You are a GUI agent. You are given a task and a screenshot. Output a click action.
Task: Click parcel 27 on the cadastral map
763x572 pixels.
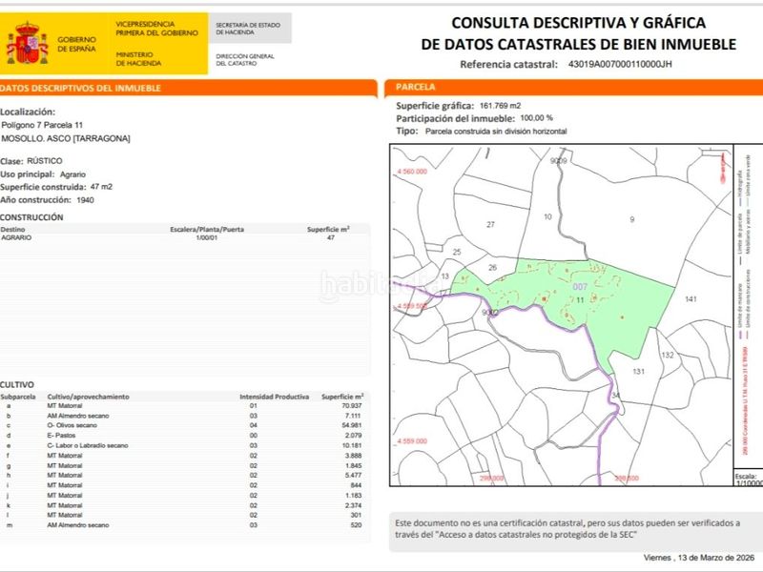point(490,224)
